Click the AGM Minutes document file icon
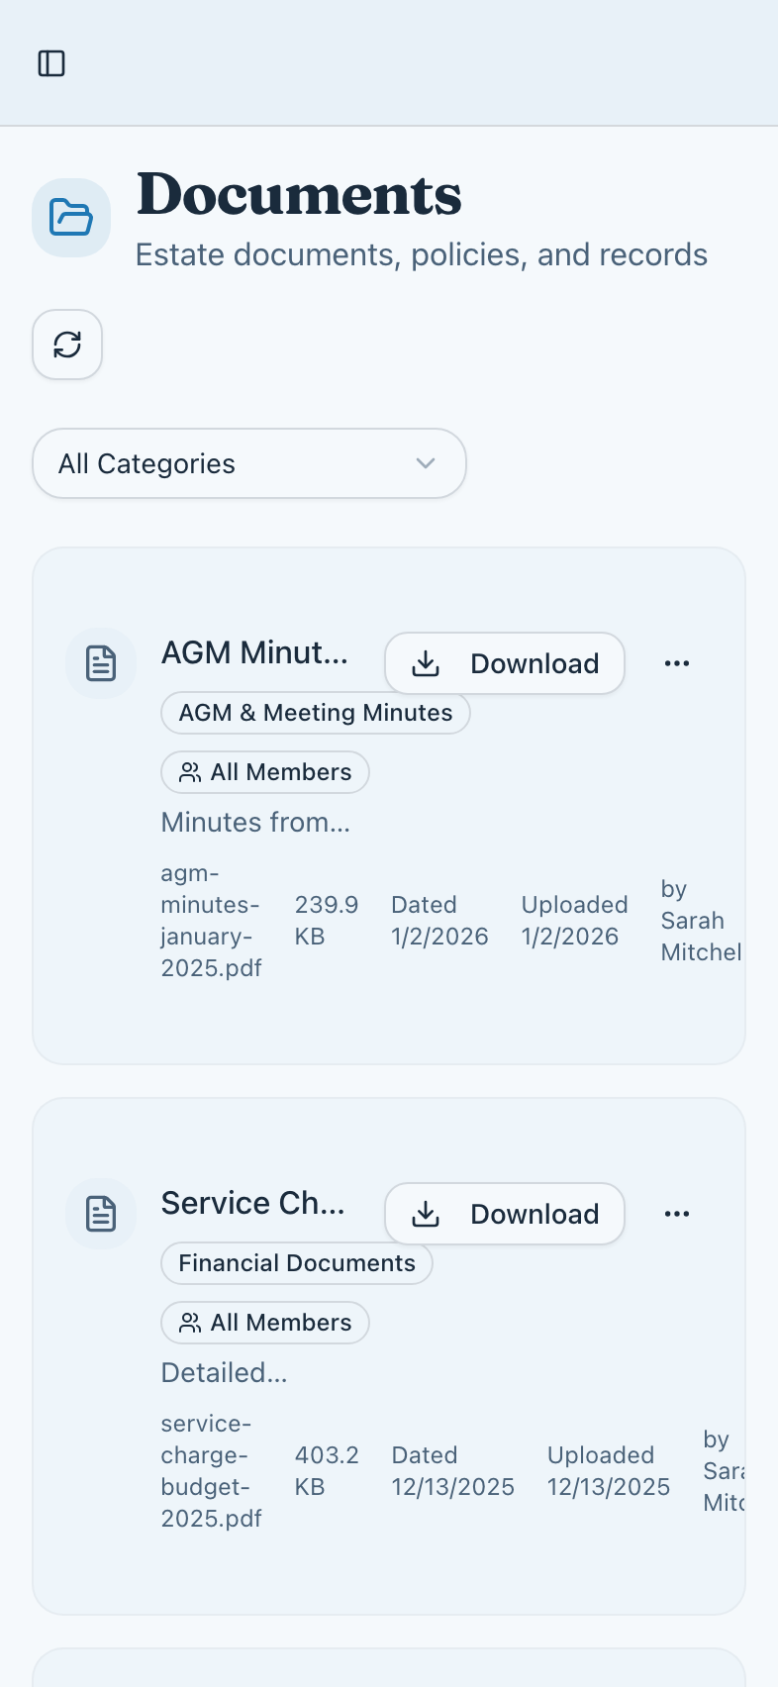778x1687 pixels. (x=101, y=663)
